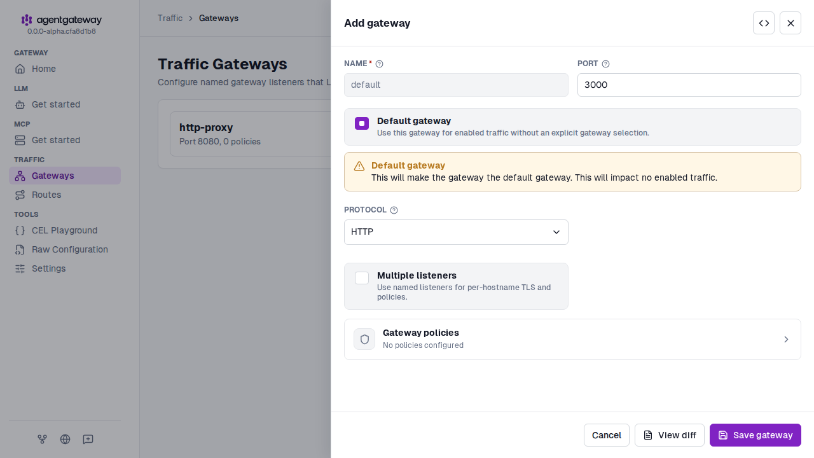814x458 pixels.
Task: Click the git branch icon at sidebar bottom
Action: click(x=43, y=439)
